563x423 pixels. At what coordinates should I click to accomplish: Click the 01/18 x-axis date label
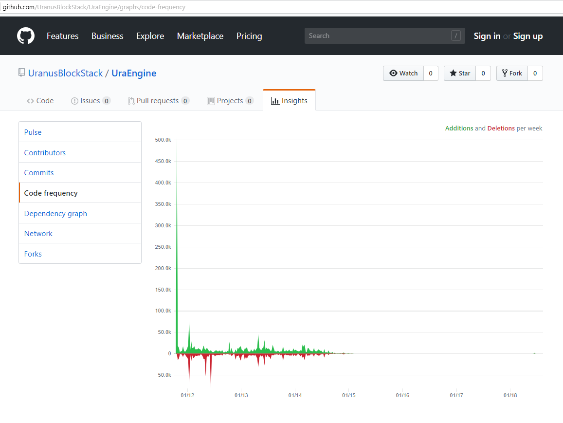(x=510, y=395)
